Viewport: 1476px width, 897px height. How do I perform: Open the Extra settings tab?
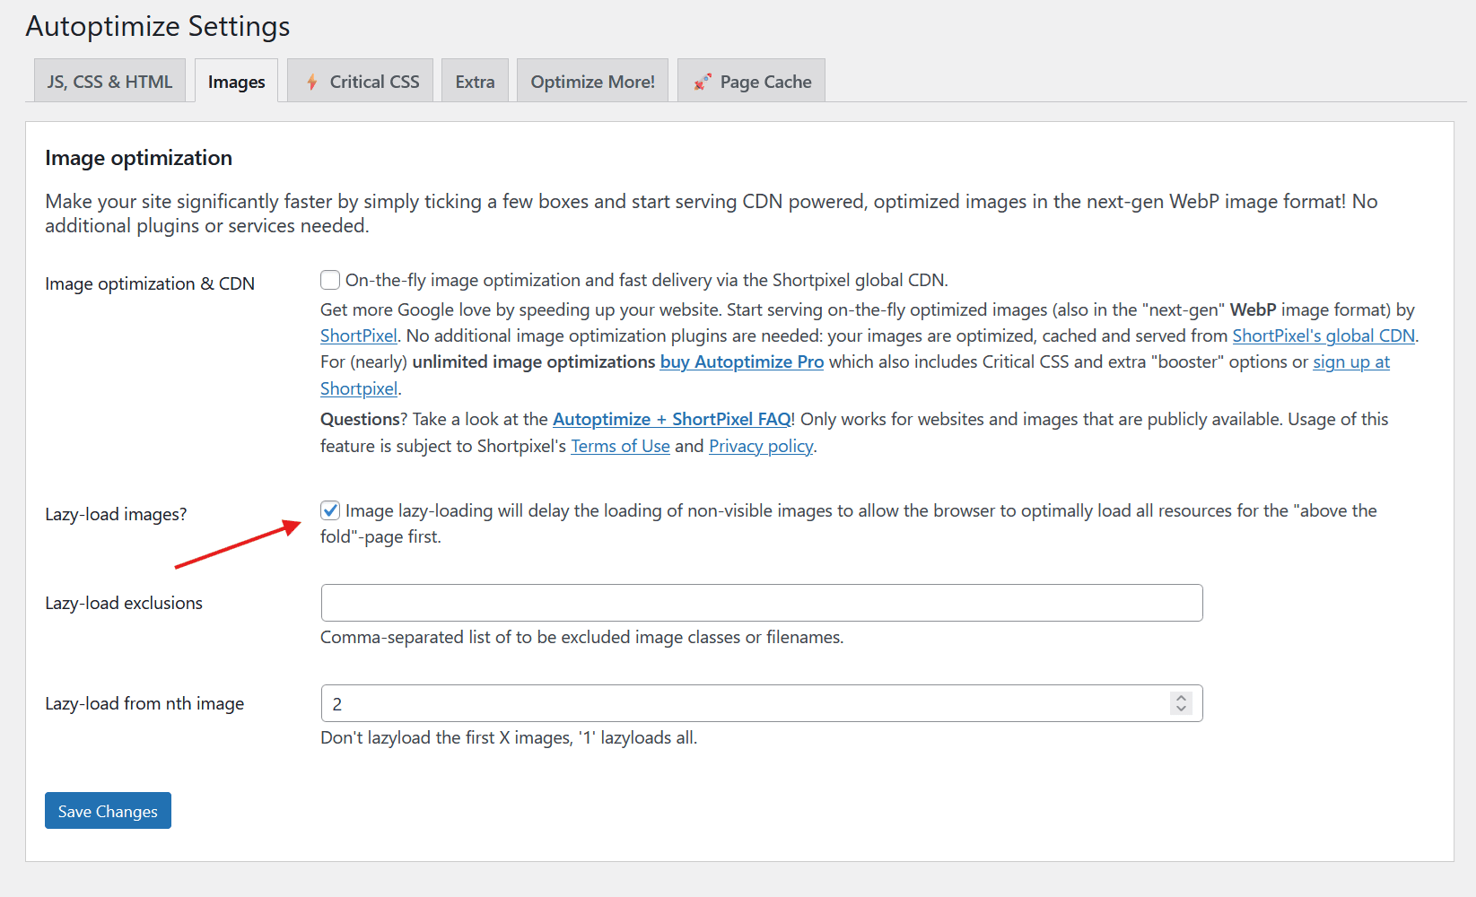pos(475,81)
